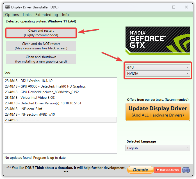196x179 pixels.
Task: Click the Update Display Driver offer
Action: coord(158,112)
